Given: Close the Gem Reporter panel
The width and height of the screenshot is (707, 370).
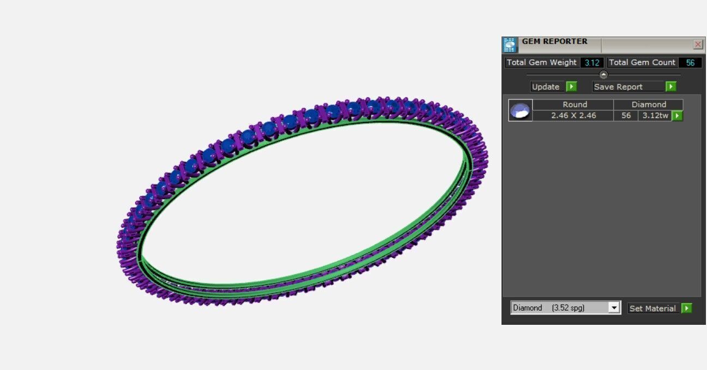Looking at the screenshot, I should pos(698,45).
